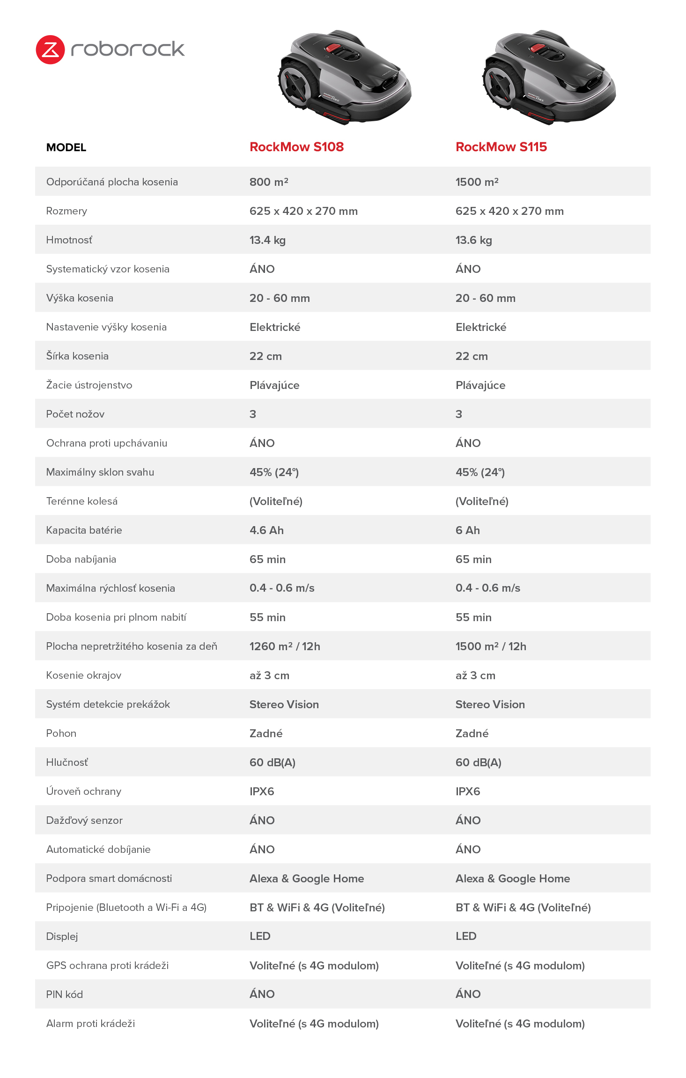686x1078 pixels.
Task: Select the RockMow S108 heading
Action: coord(296,147)
